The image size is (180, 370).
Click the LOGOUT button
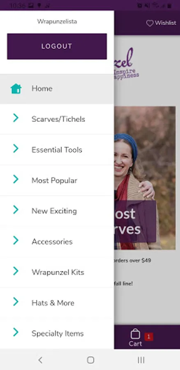[57, 46]
